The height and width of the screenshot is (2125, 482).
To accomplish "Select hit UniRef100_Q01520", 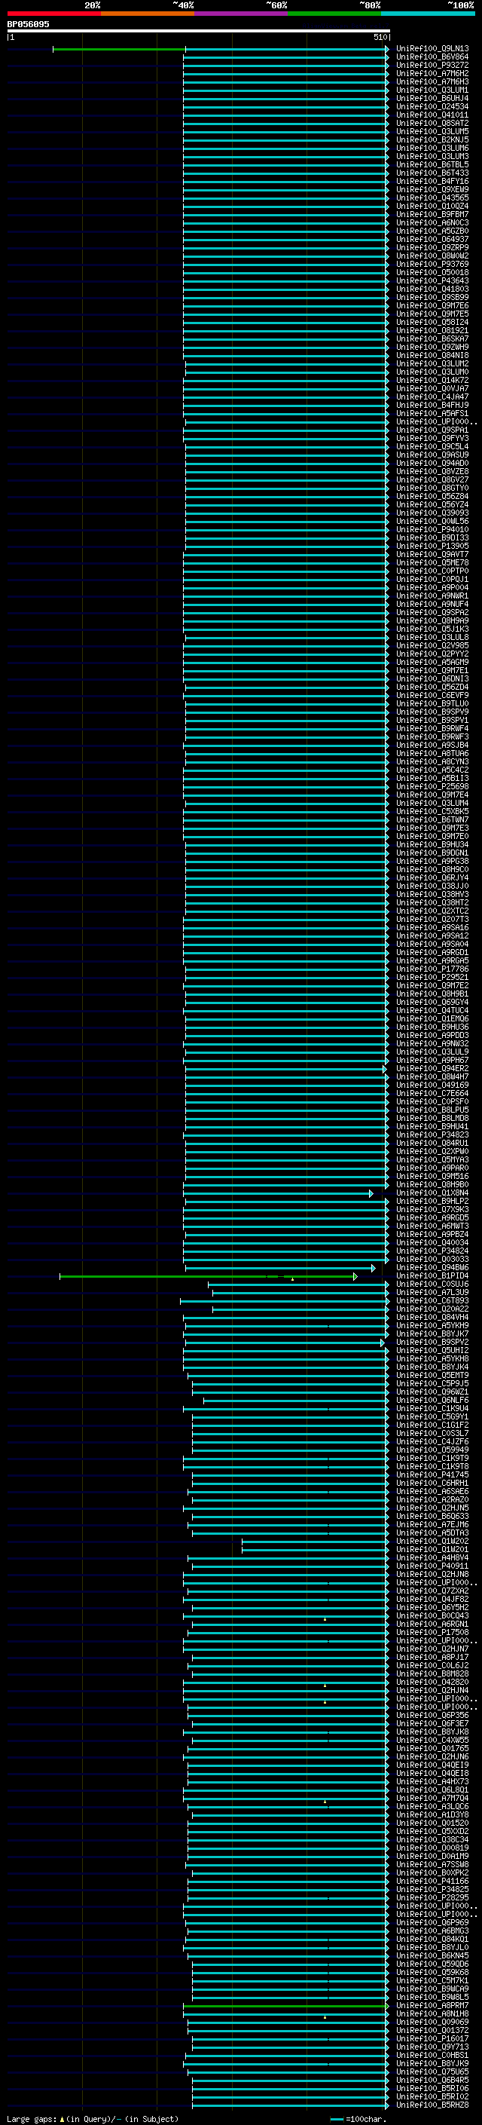I will (432, 1823).
